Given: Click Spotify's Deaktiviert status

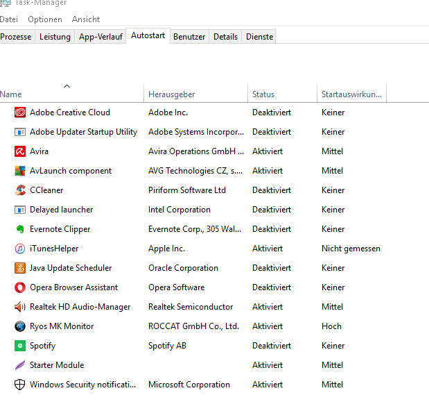Looking at the screenshot, I should [x=272, y=346].
